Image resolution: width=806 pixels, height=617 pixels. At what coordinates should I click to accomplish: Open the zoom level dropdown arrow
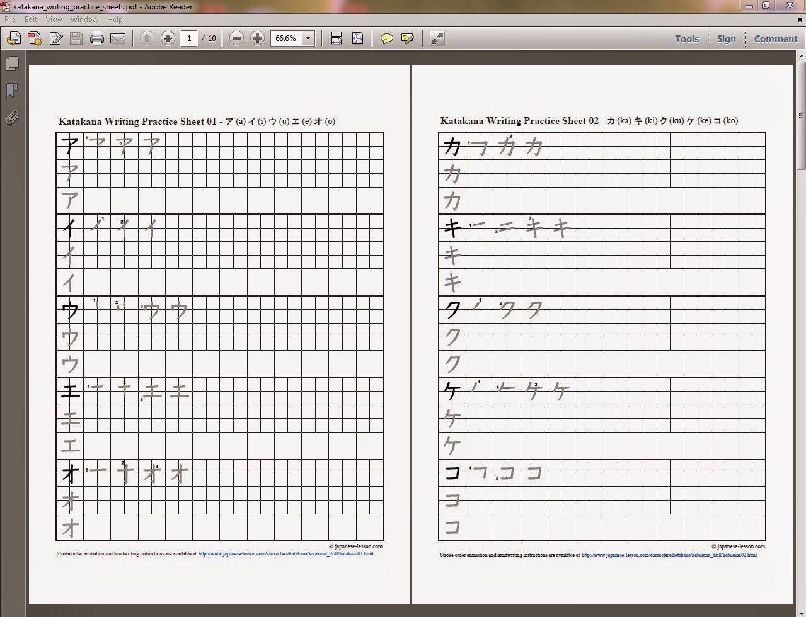(308, 38)
